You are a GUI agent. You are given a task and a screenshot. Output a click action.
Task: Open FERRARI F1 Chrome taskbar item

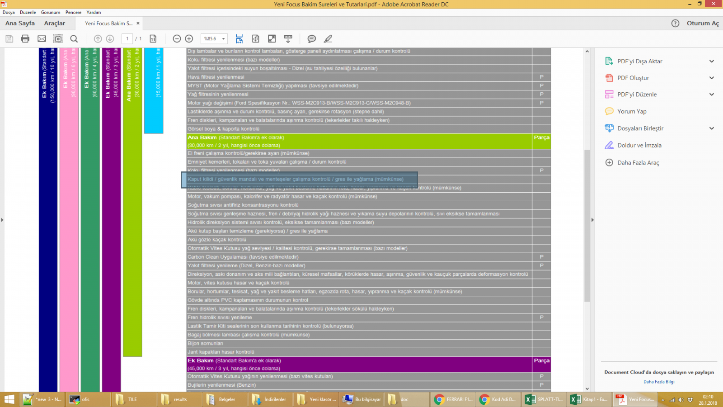click(x=453, y=399)
